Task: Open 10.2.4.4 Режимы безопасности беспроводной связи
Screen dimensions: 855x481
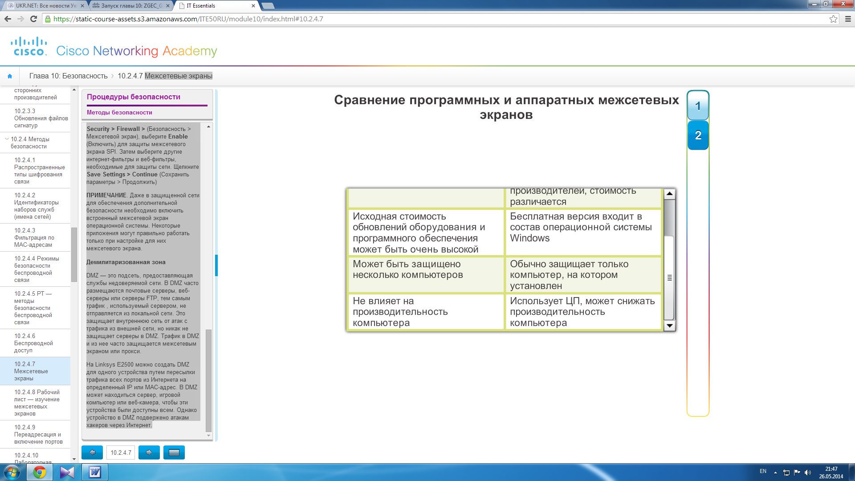Action: click(x=35, y=269)
